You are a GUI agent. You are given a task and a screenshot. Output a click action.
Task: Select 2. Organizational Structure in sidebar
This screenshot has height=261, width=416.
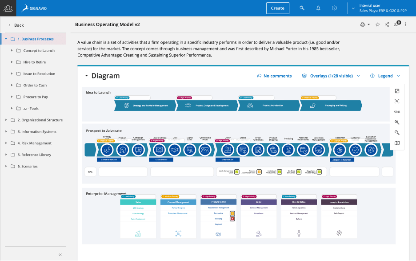pos(40,120)
